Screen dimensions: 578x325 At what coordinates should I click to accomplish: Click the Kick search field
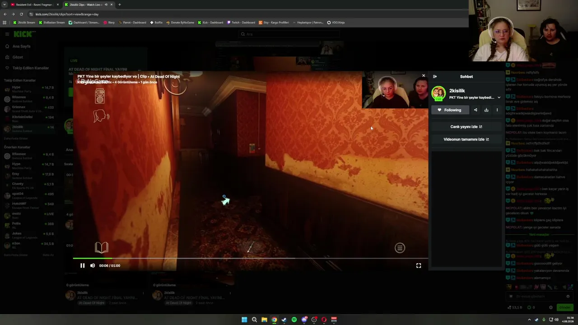(289, 34)
